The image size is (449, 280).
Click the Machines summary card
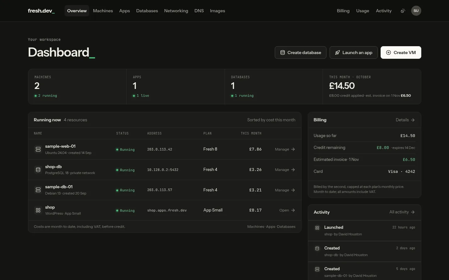coord(78,87)
